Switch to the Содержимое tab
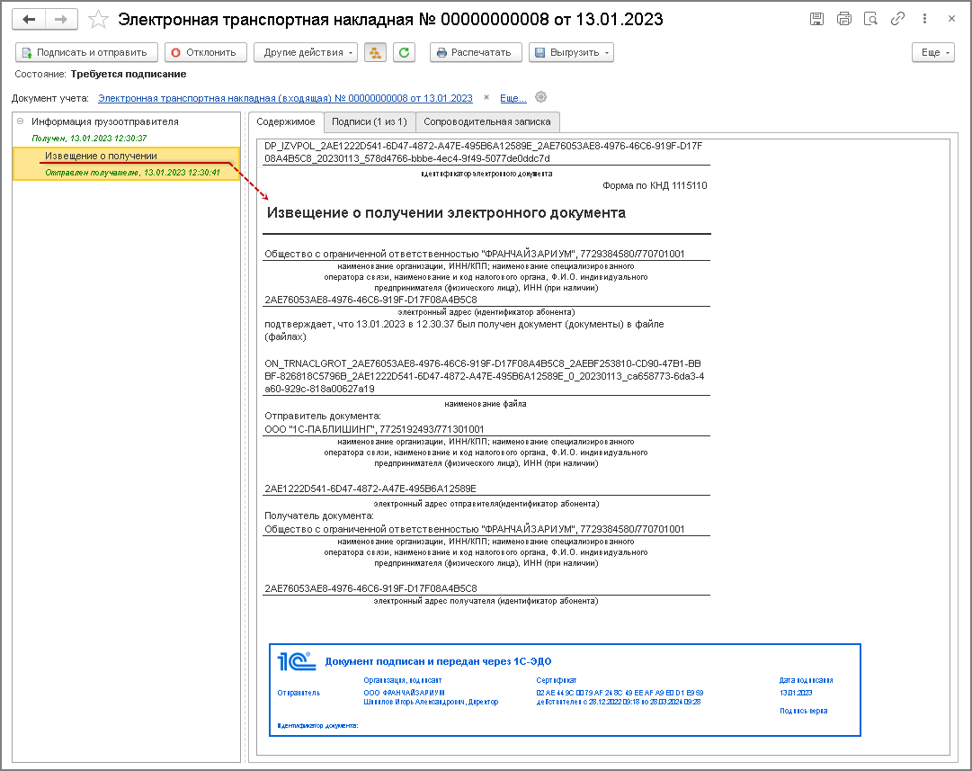The image size is (972, 771). 286,121
